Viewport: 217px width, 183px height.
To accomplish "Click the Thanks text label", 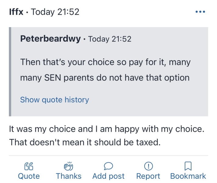I will (x=68, y=176).
